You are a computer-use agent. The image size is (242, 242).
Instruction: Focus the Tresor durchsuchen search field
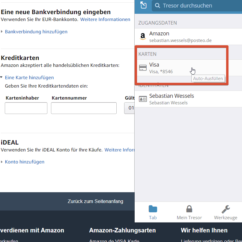point(197,6)
